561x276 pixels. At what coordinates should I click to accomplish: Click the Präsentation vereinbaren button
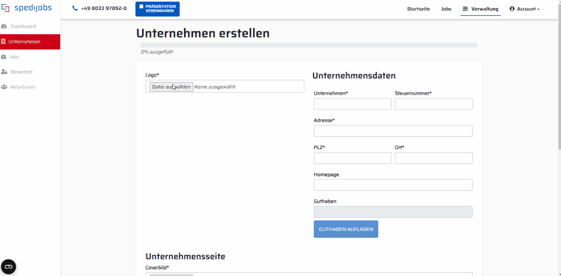157,9
